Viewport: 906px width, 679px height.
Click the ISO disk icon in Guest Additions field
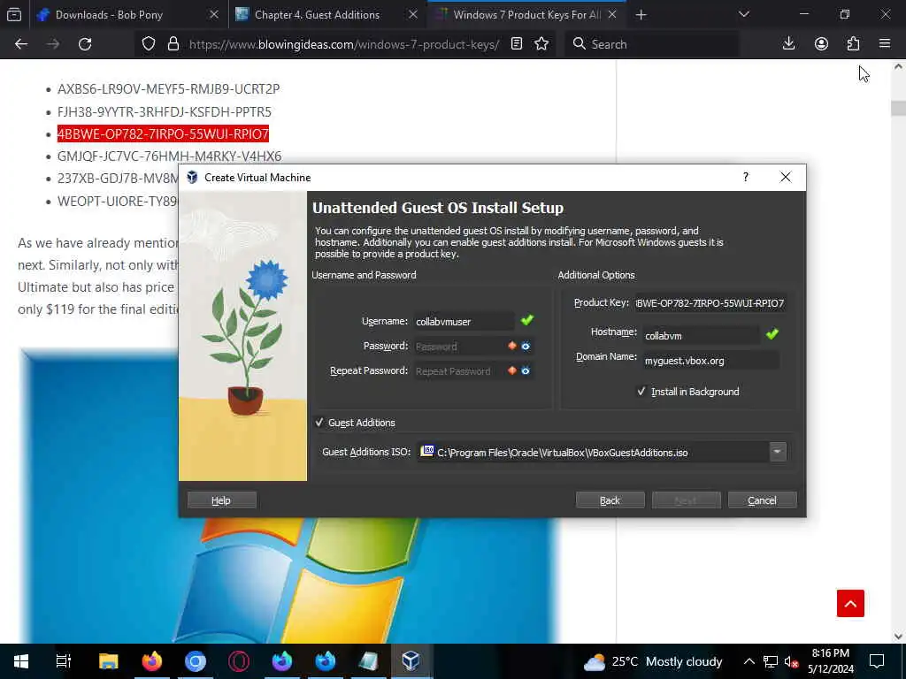pyautogui.click(x=427, y=451)
